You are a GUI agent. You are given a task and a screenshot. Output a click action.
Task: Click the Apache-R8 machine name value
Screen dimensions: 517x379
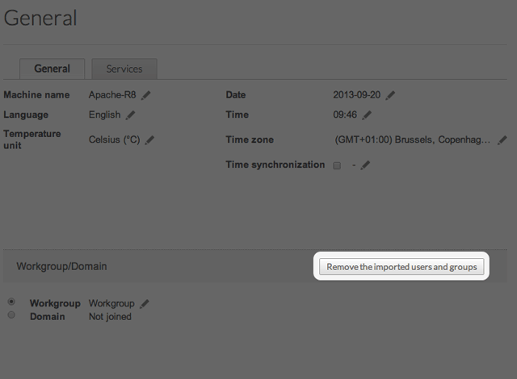(x=112, y=95)
